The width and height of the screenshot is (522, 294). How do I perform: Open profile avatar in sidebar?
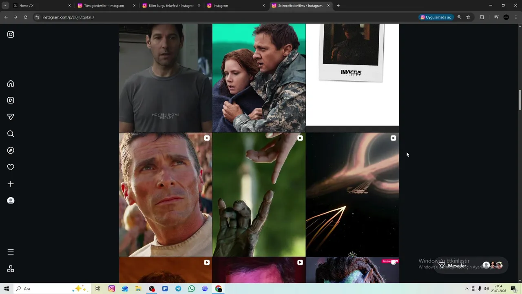pyautogui.click(x=11, y=200)
